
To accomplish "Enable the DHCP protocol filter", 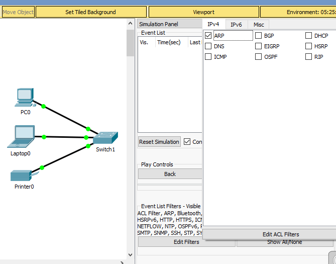I will pos(308,35).
